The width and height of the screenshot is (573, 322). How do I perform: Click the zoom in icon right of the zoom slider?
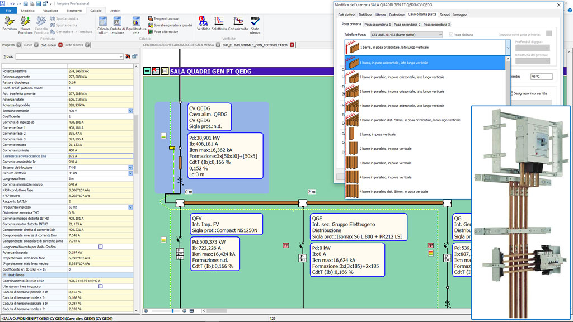(x=184, y=311)
